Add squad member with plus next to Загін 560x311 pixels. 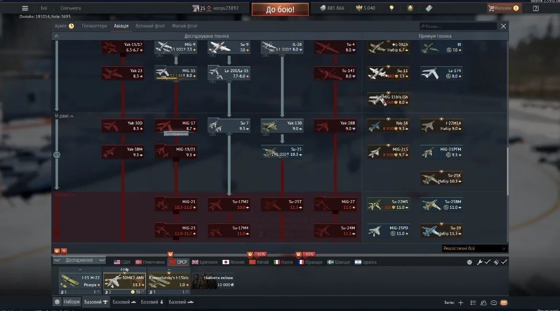[461, 302]
